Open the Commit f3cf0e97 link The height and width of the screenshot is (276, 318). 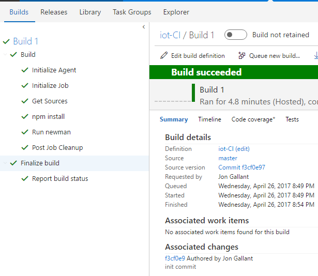point(241,167)
